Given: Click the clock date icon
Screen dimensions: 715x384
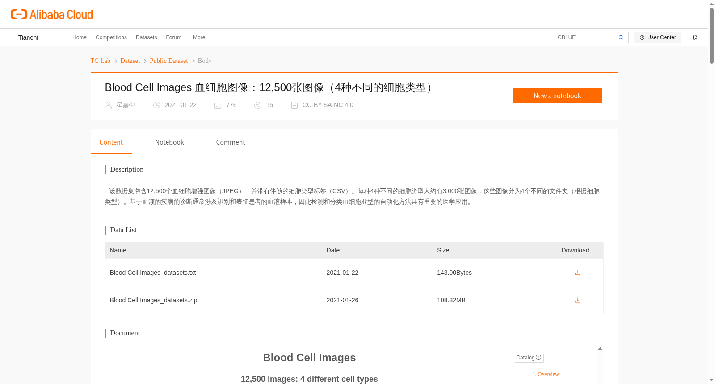Looking at the screenshot, I should 156,105.
